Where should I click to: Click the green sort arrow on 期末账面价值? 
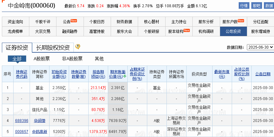(x=125, y=76)
